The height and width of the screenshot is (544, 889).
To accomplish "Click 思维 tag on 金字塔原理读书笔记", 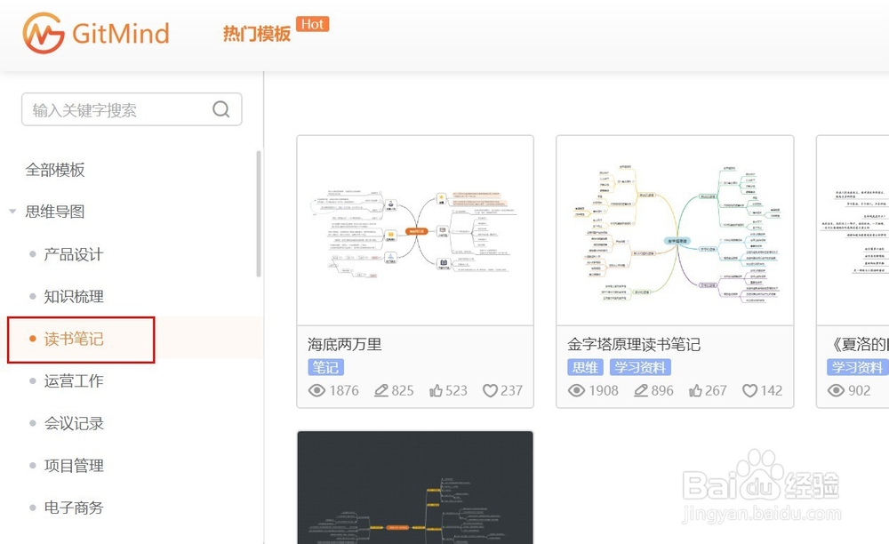I will [x=585, y=367].
